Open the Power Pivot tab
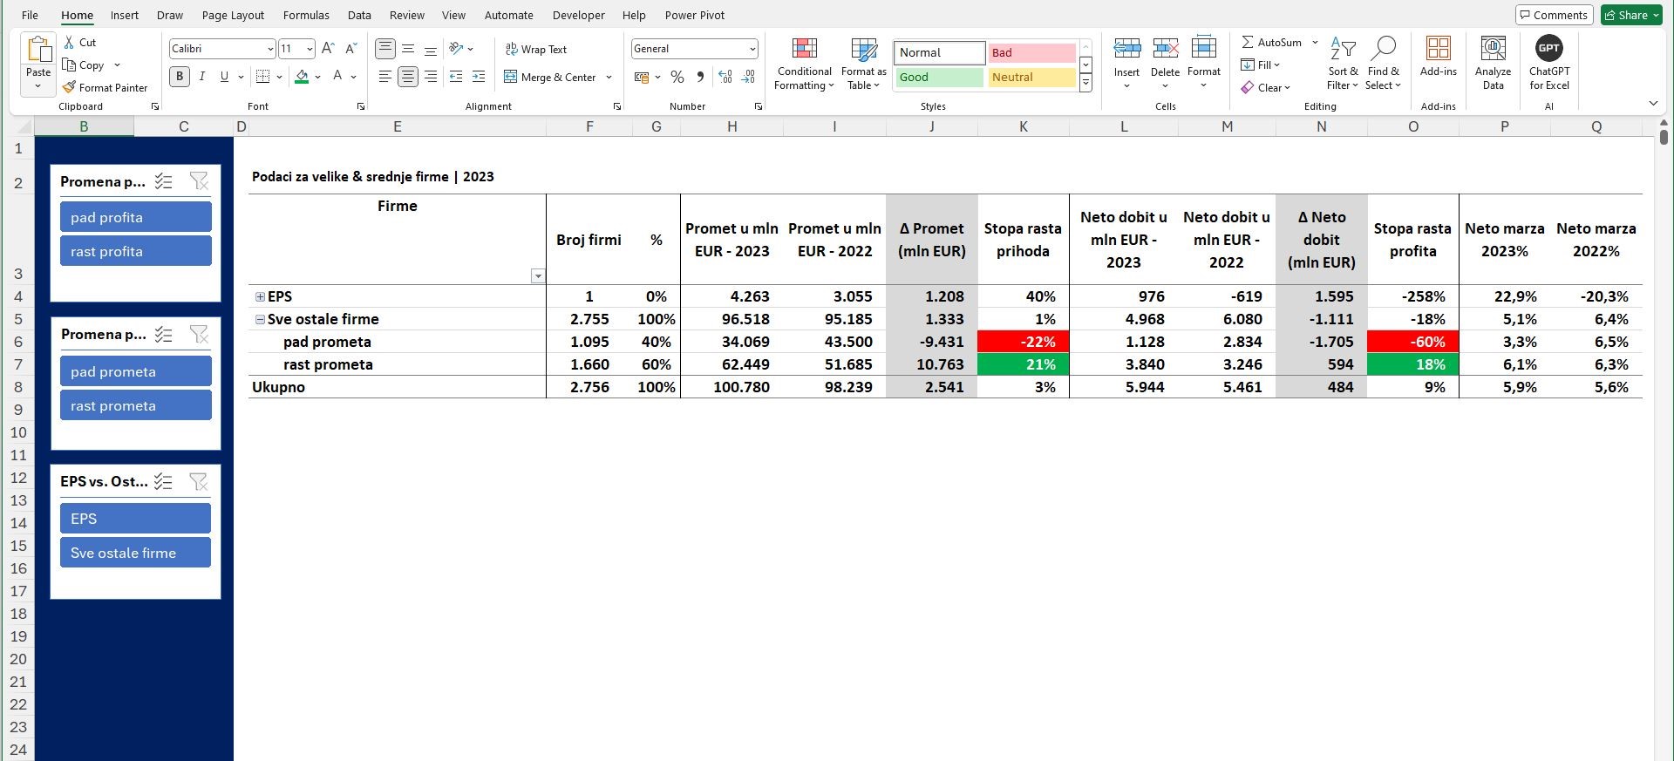 point(694,15)
